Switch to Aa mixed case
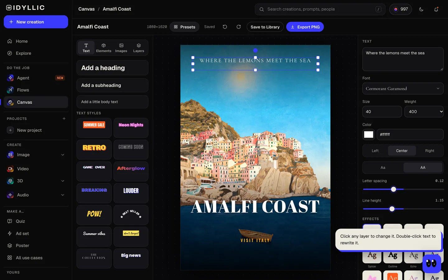 (x=383, y=167)
